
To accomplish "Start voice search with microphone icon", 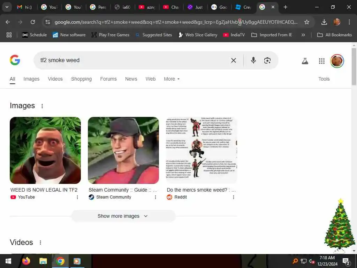I will tap(253, 60).
